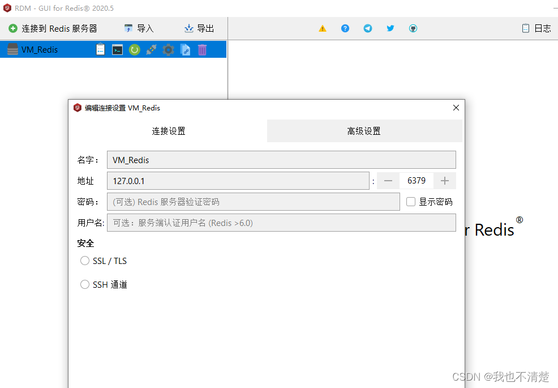
Task: Click green reload icon on VM_Redis
Action: [x=135, y=50]
